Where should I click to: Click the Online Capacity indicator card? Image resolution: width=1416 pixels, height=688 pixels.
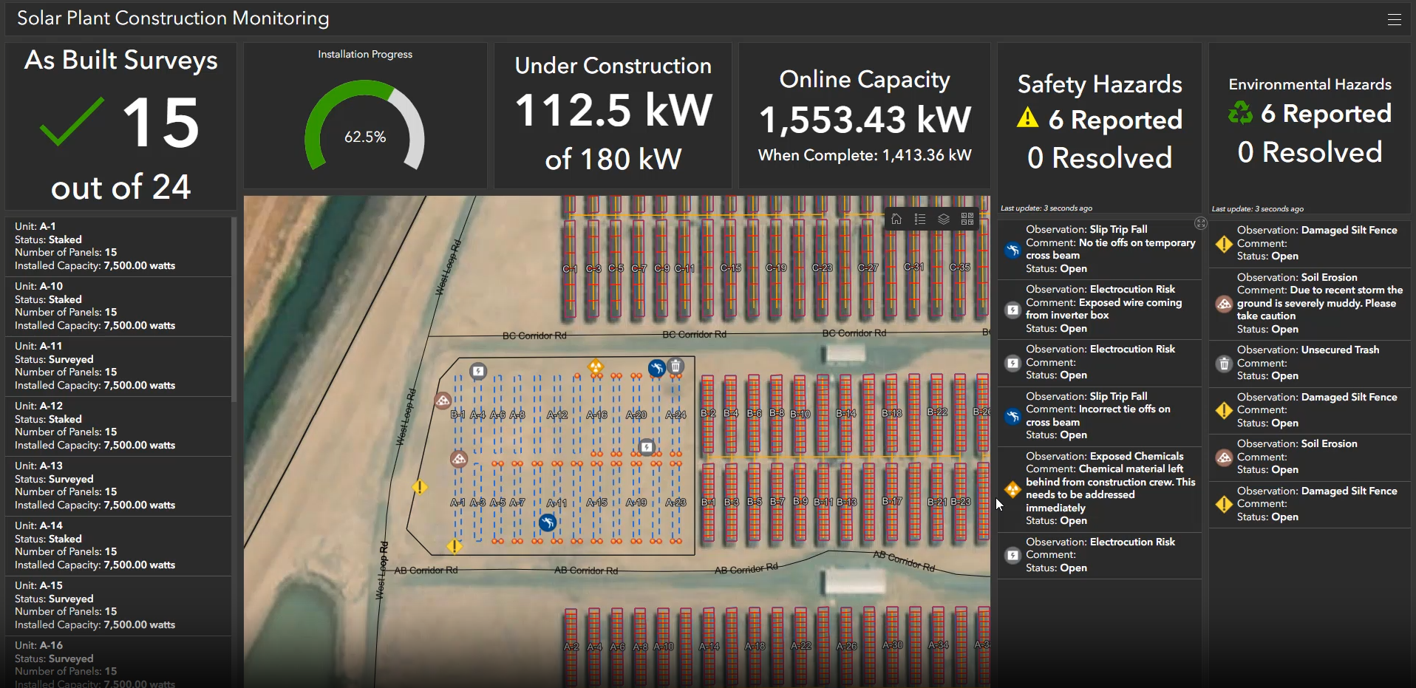pos(864,116)
